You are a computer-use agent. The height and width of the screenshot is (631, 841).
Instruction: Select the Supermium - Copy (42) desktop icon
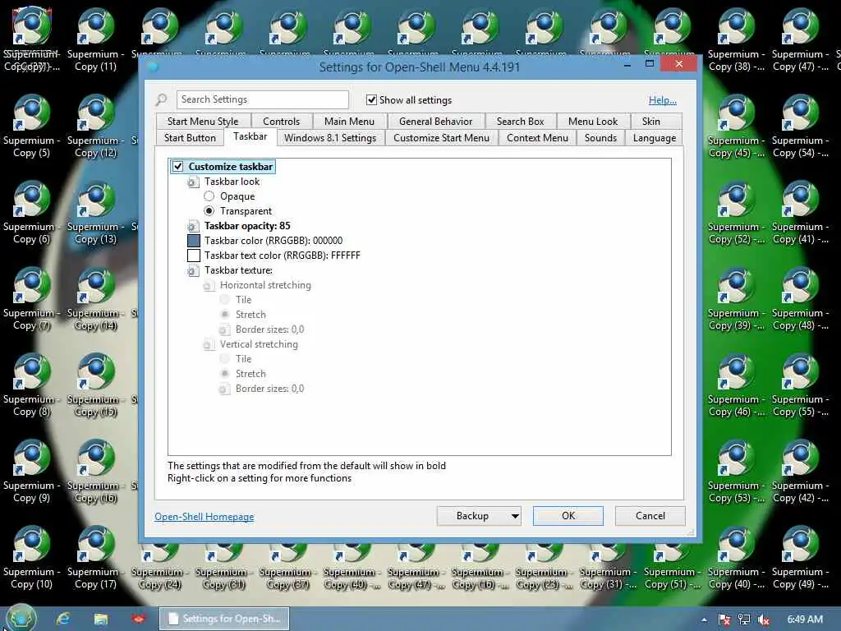[800, 472]
